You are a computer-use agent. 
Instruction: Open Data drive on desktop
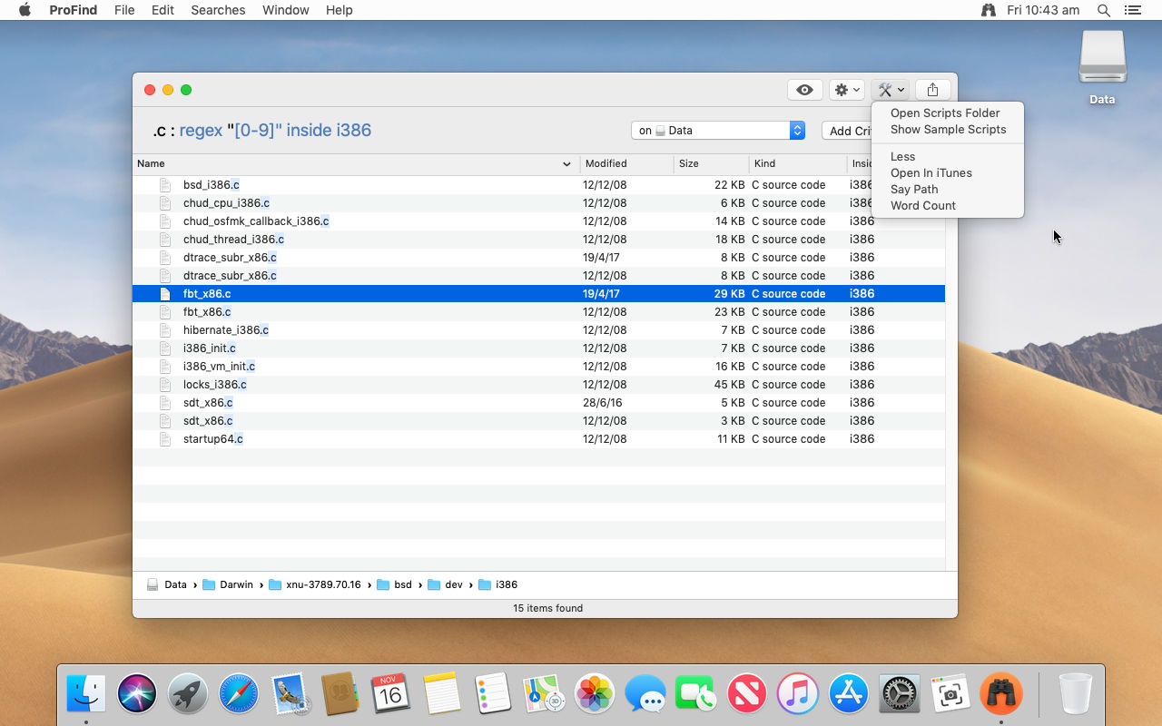point(1102,68)
